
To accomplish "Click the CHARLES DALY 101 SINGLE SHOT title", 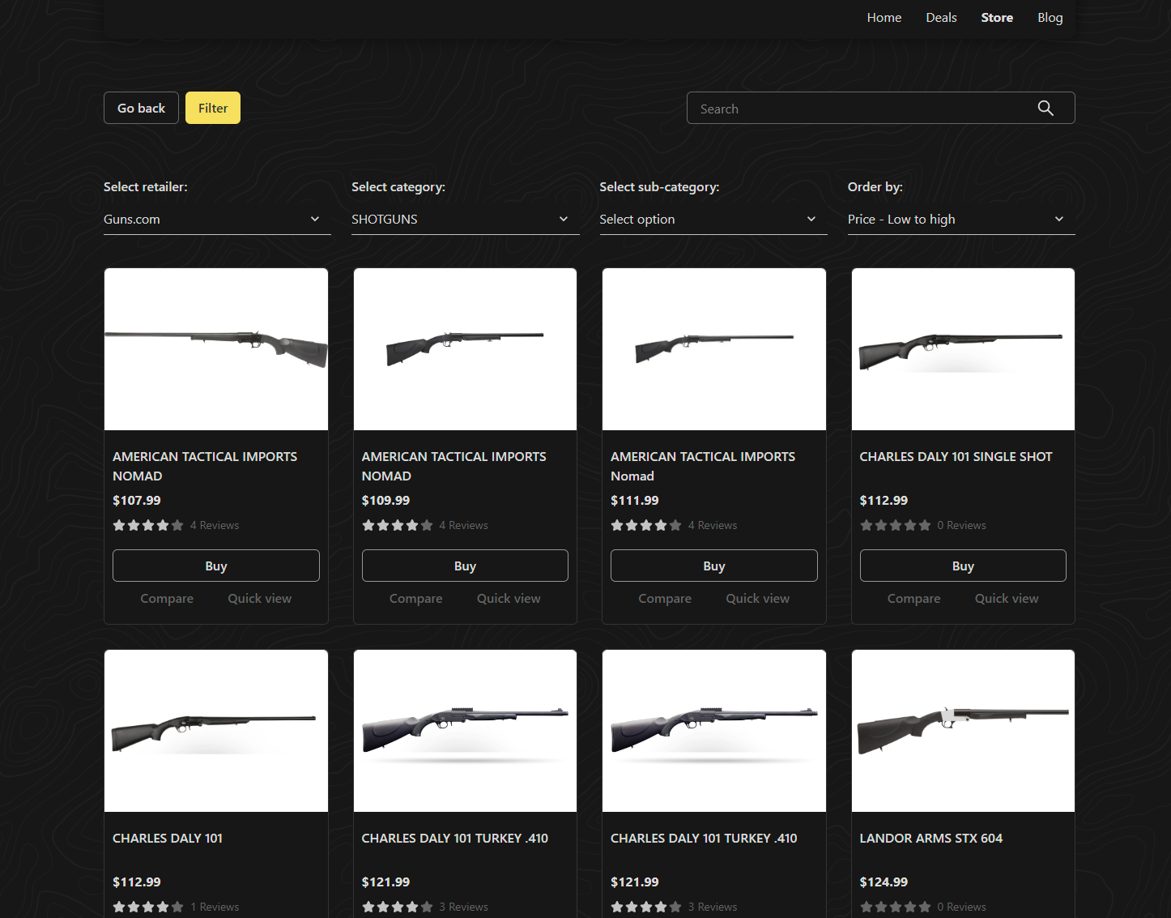I will click(x=956, y=457).
